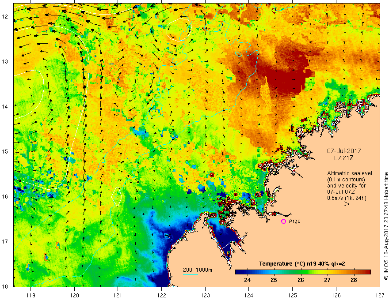Click latitude axis label -17

(4, 242)
